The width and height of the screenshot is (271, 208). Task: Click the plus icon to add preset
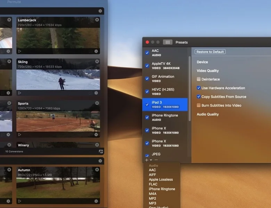pos(147,160)
